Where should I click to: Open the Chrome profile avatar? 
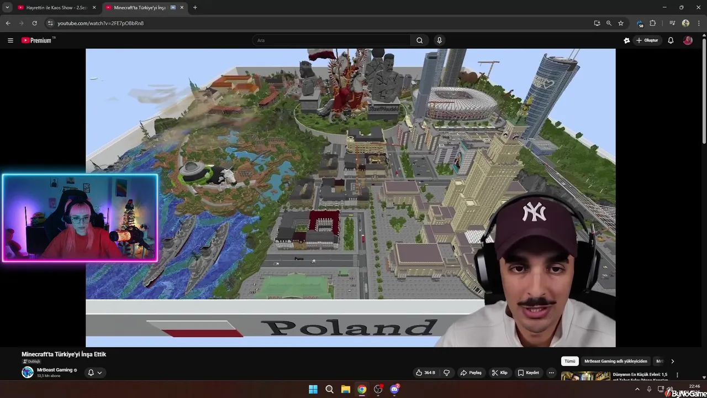(x=685, y=23)
